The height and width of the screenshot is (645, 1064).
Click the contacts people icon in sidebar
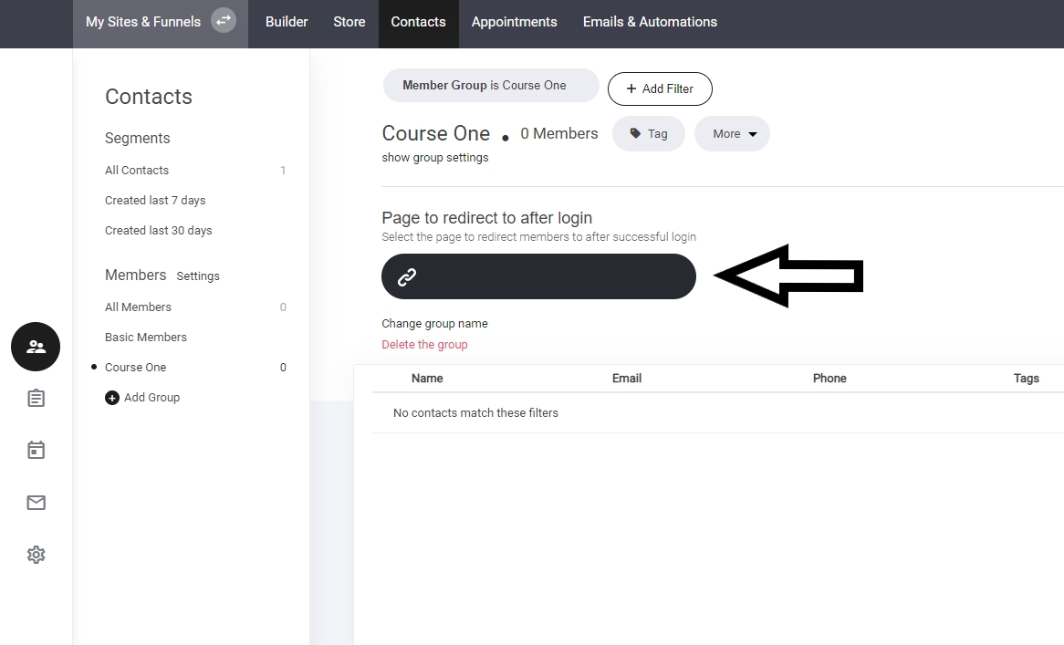(x=36, y=347)
